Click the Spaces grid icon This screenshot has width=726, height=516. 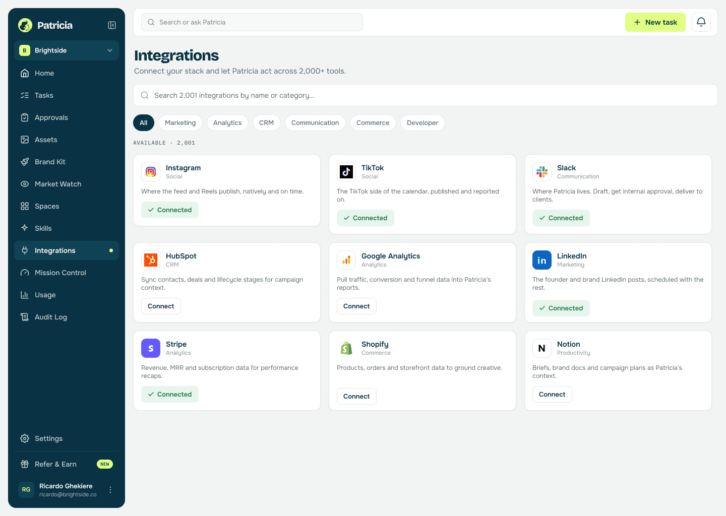tap(25, 206)
